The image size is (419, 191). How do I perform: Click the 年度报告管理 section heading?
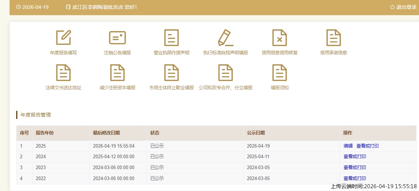[36, 115]
